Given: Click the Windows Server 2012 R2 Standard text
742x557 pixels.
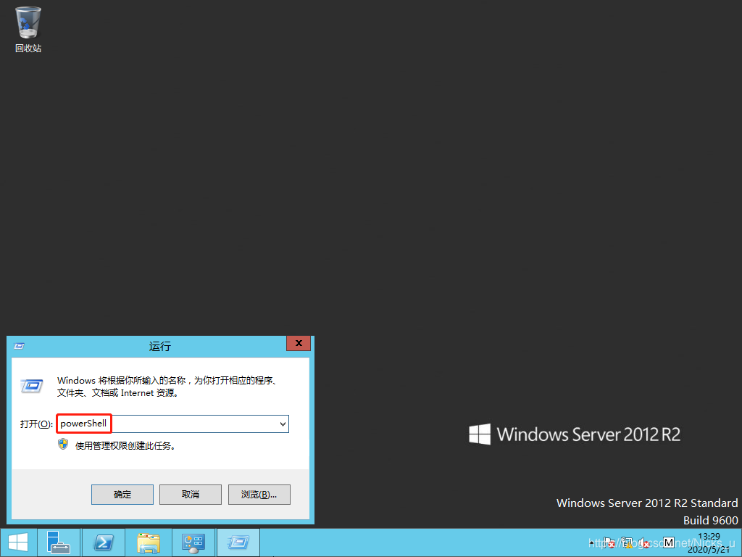Looking at the screenshot, I should [647, 503].
